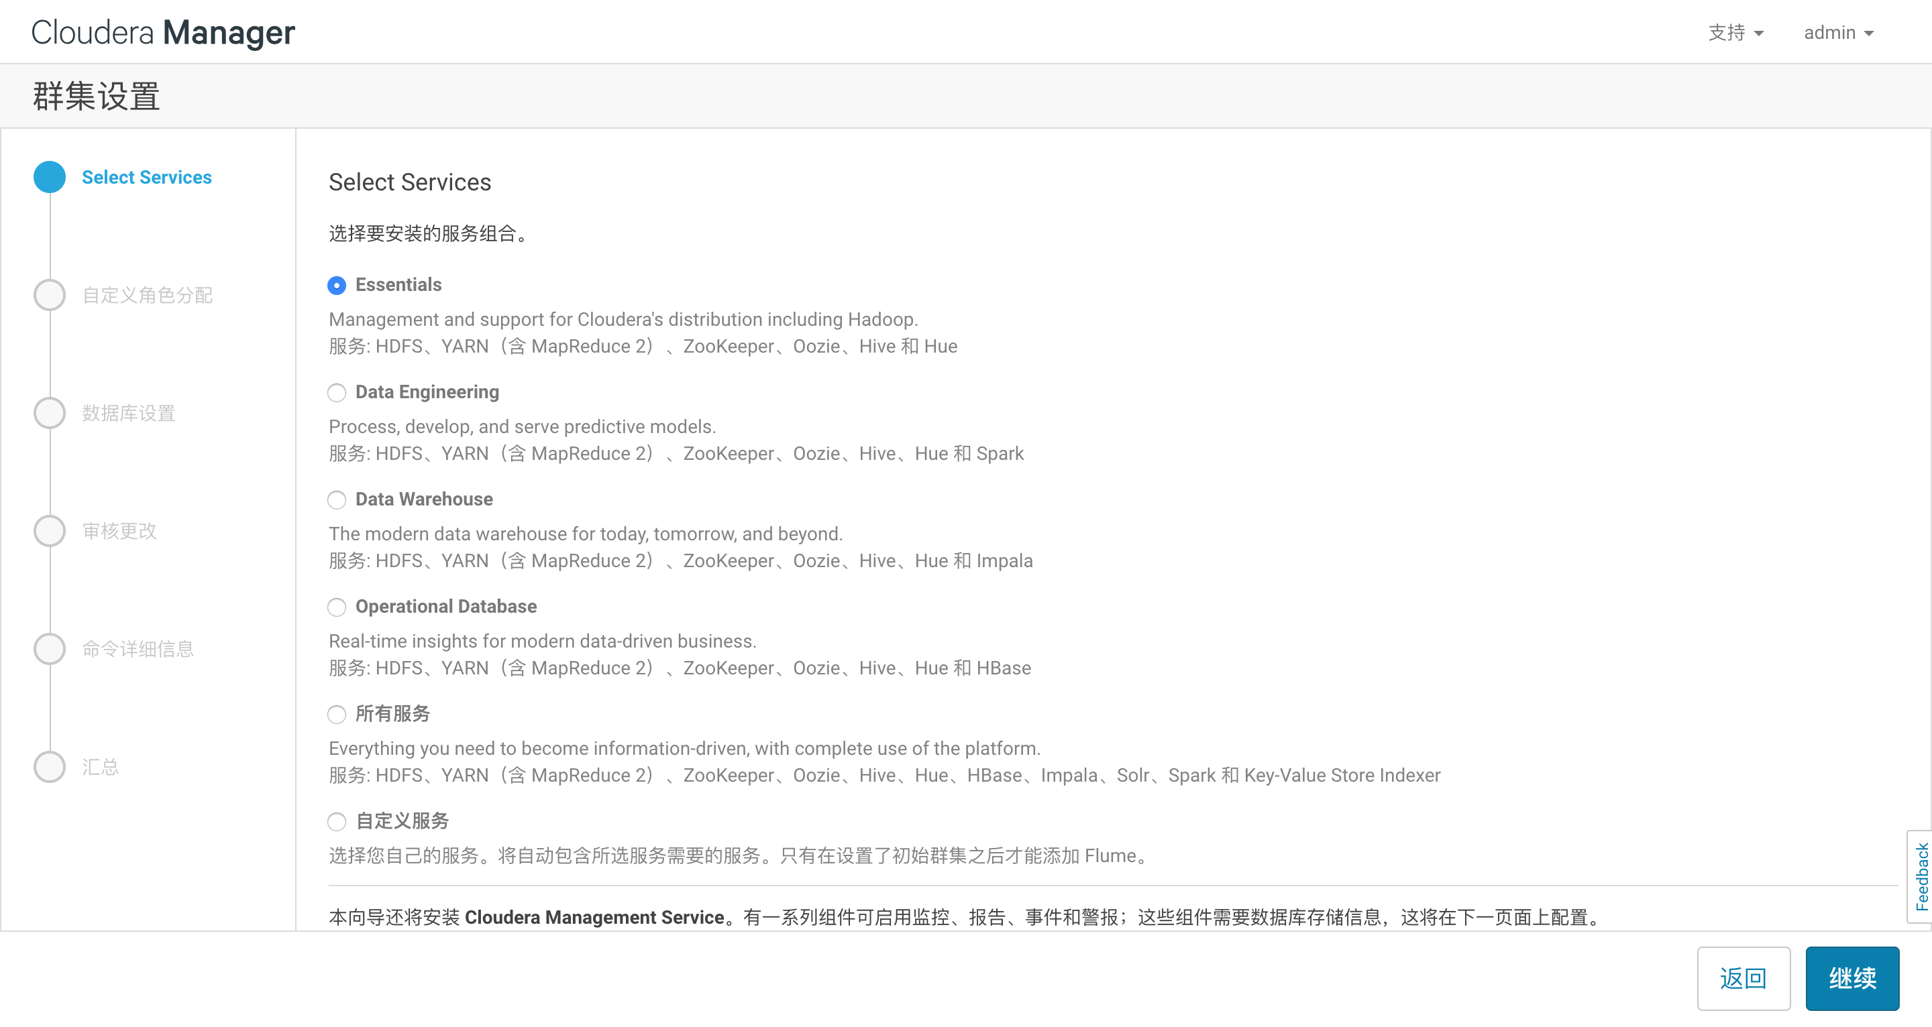Open the 支持 dropdown menu
This screenshot has height=1027, width=1932.
tap(1735, 33)
